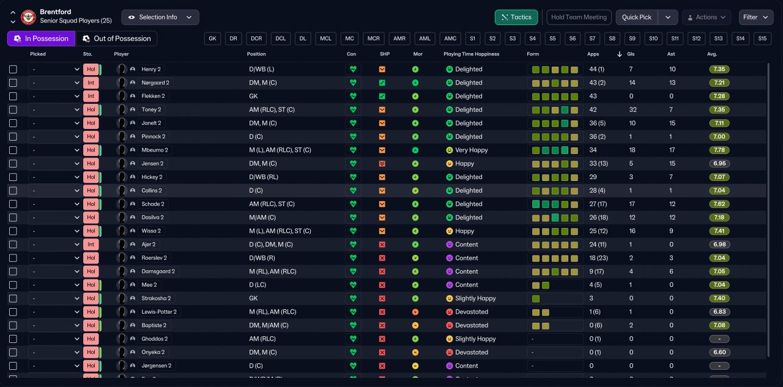Switch to the Out of Possession tab
The height and width of the screenshot is (387, 783).
tap(116, 39)
